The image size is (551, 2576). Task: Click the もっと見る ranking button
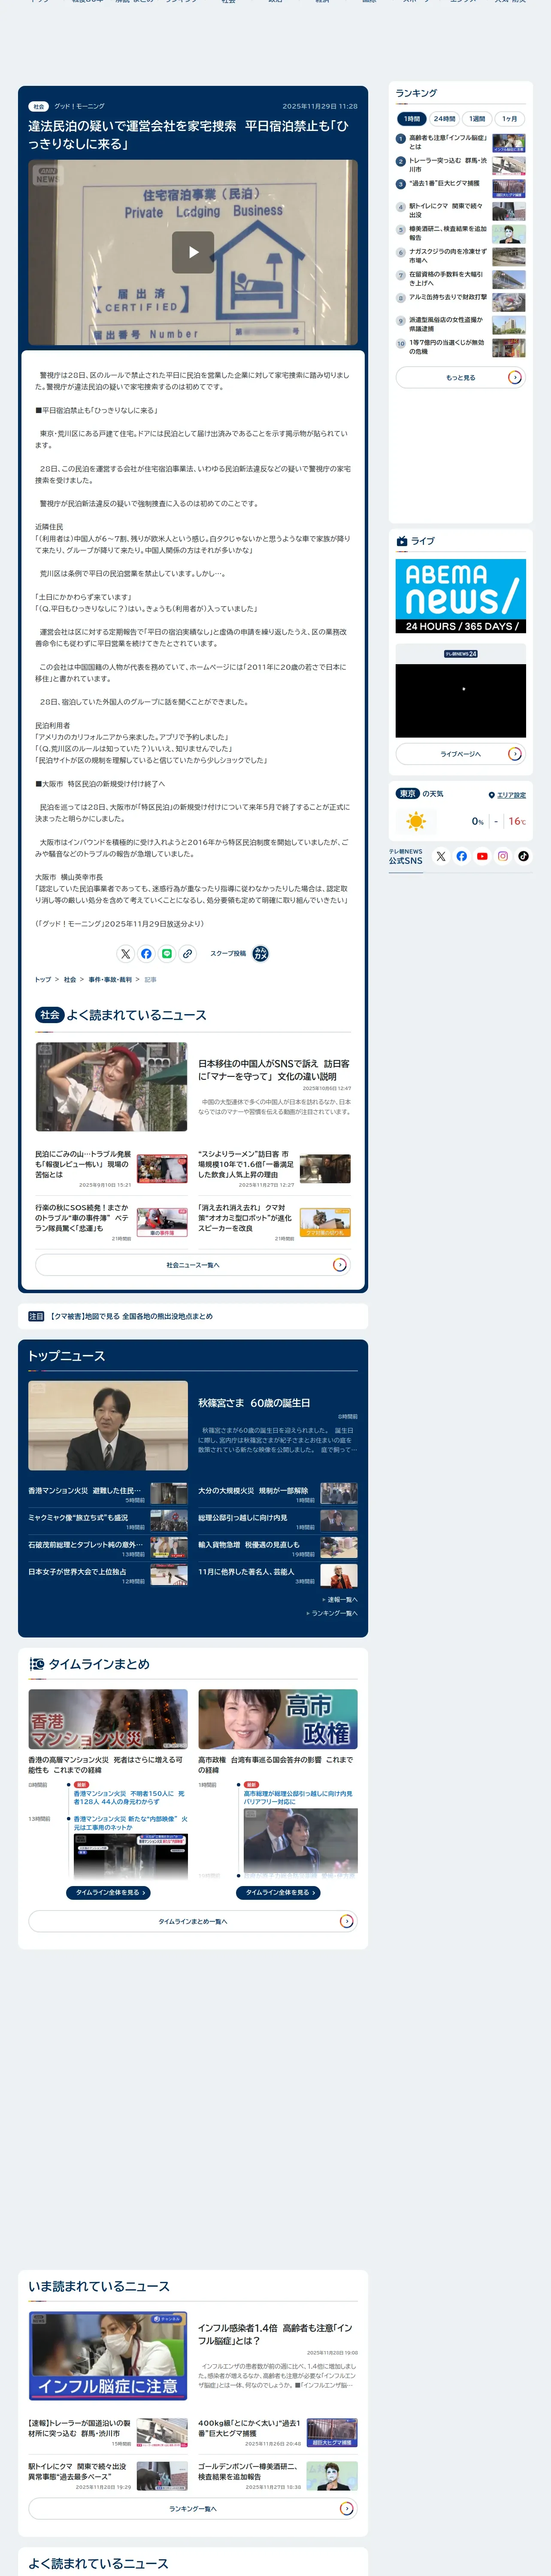tap(460, 377)
